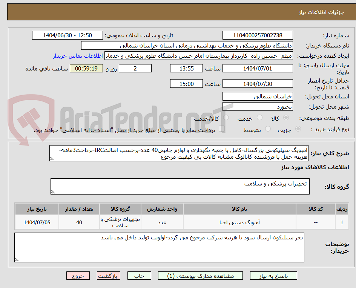This screenshot has height=288, width=356.
Task: Click the یومی dropdown arrow field showing 2 روز
Action: [135, 69]
